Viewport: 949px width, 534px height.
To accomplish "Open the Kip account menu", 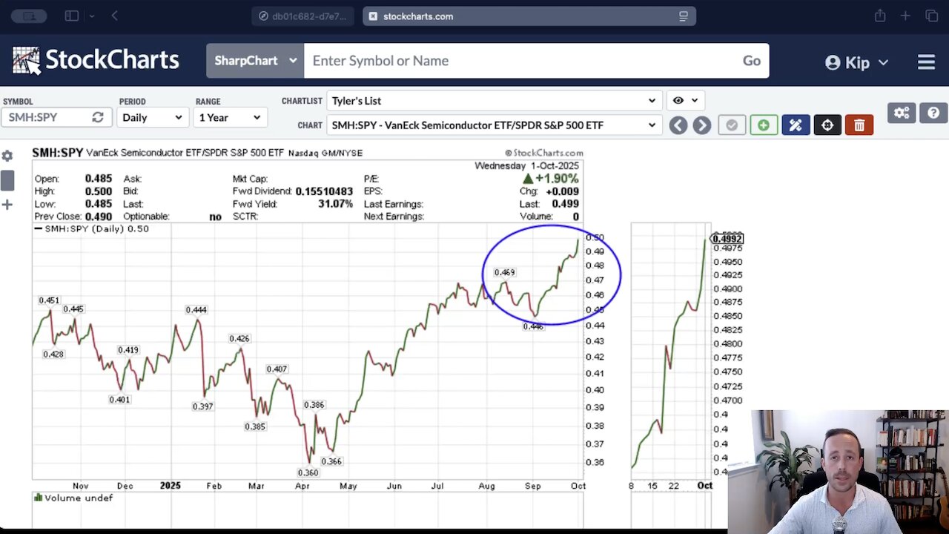I will tap(856, 62).
